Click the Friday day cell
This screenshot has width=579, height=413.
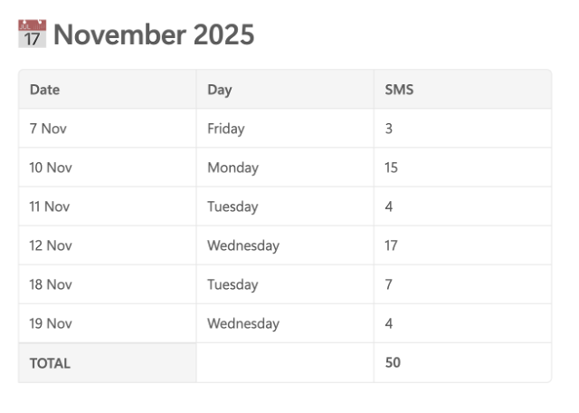(285, 129)
